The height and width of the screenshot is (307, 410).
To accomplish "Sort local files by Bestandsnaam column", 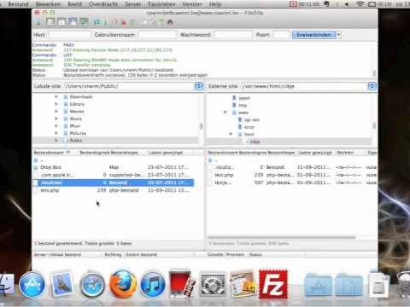I will (55, 153).
